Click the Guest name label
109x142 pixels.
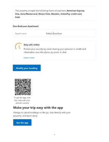(x=21, y=33)
